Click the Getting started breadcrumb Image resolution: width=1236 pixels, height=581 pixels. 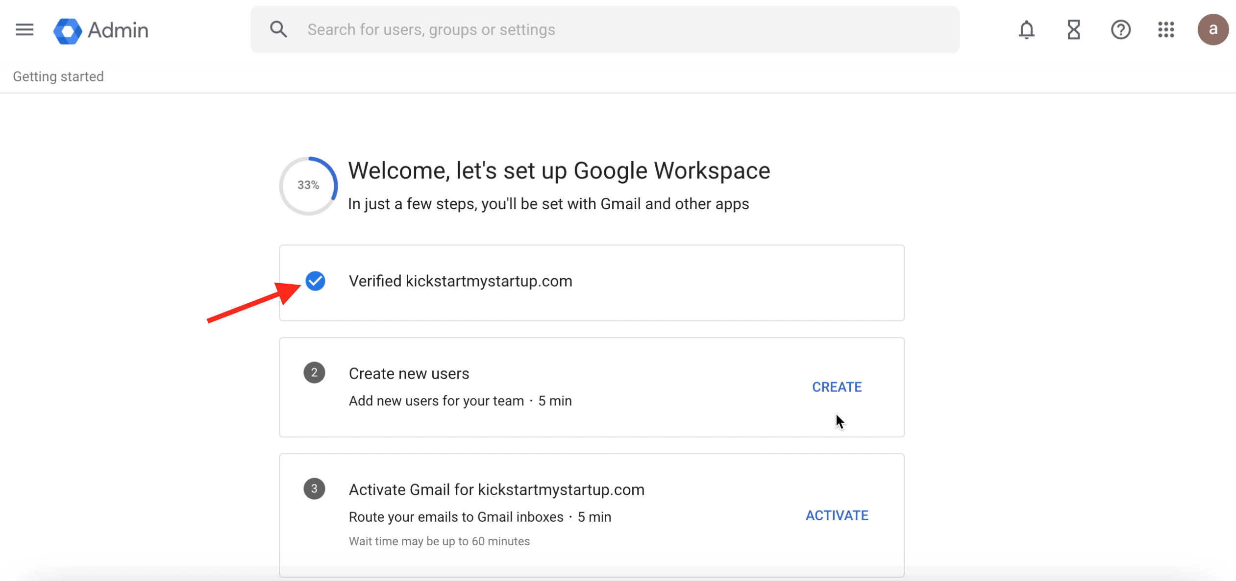click(58, 76)
